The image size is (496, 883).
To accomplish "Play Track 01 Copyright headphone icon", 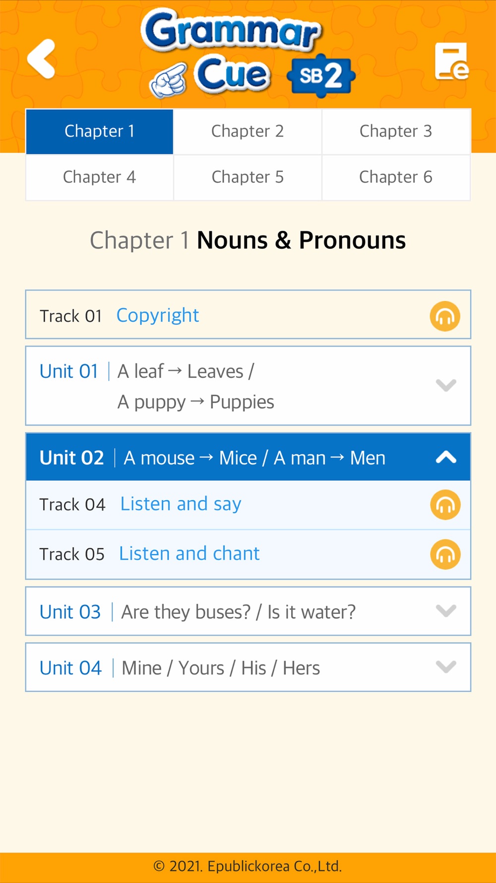I will coord(445,316).
